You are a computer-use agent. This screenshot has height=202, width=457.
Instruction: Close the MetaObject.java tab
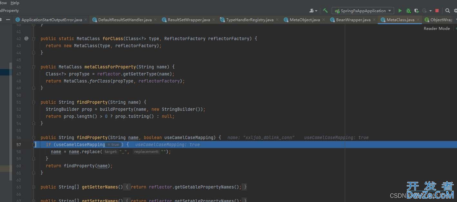(324, 20)
